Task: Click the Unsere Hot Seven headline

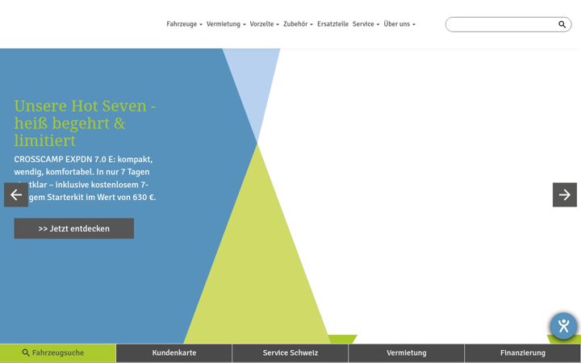Action: pyautogui.click(x=85, y=123)
